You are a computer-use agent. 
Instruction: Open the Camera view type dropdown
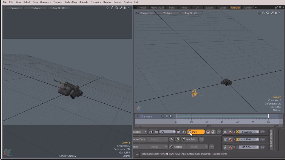point(15,8)
